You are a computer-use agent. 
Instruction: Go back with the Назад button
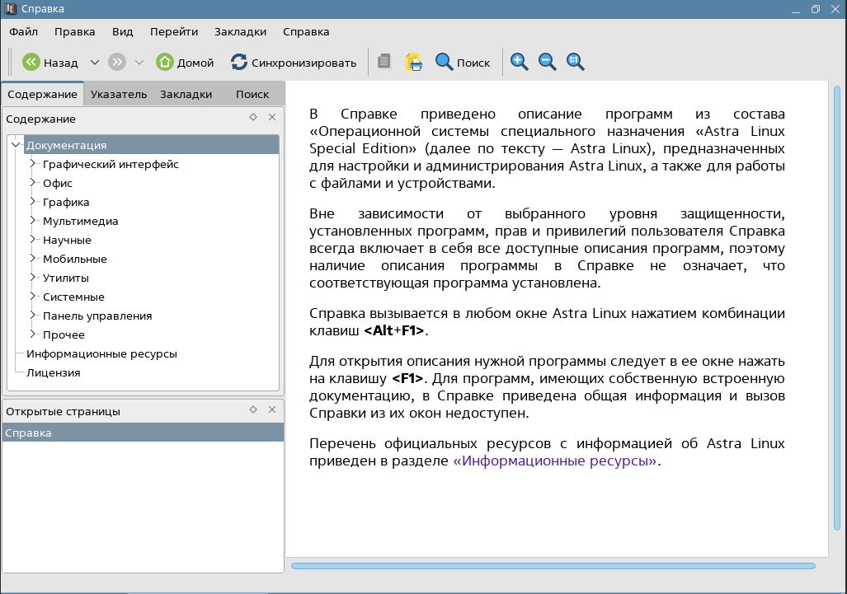point(49,63)
